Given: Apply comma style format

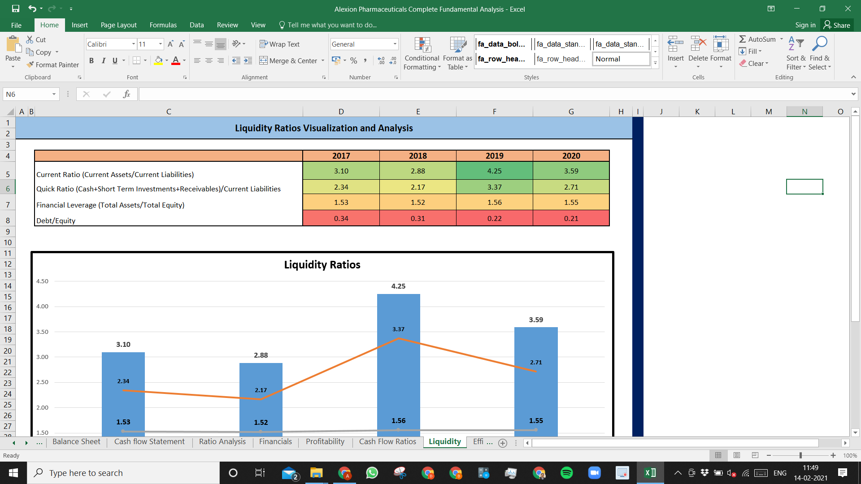Looking at the screenshot, I should coord(365,60).
